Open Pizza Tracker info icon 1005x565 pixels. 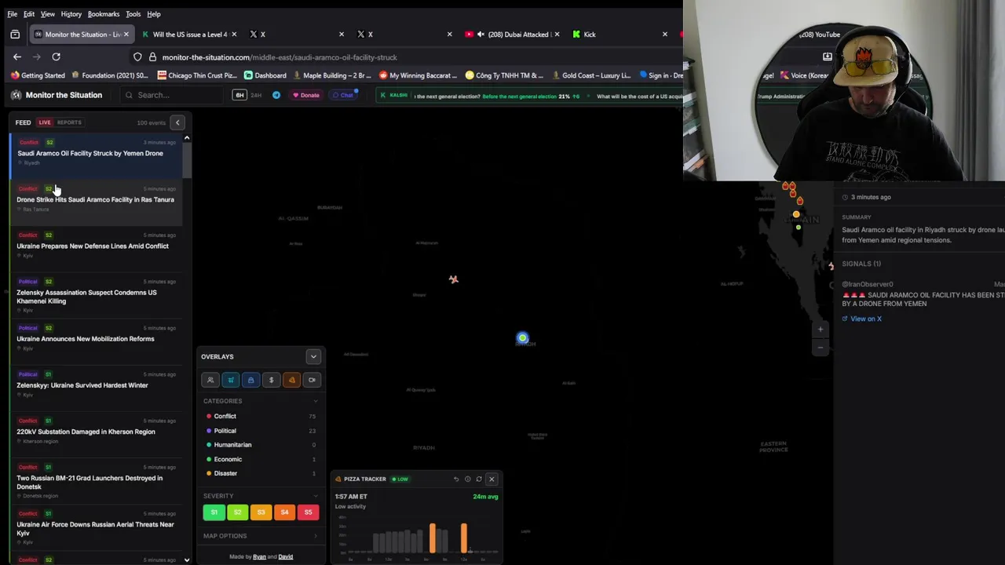pos(467,479)
